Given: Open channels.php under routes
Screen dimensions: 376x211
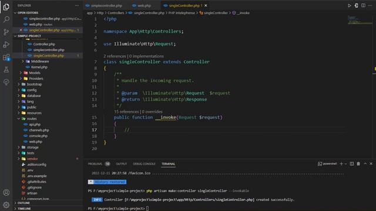Looking at the screenshot, I should click(x=39, y=130).
